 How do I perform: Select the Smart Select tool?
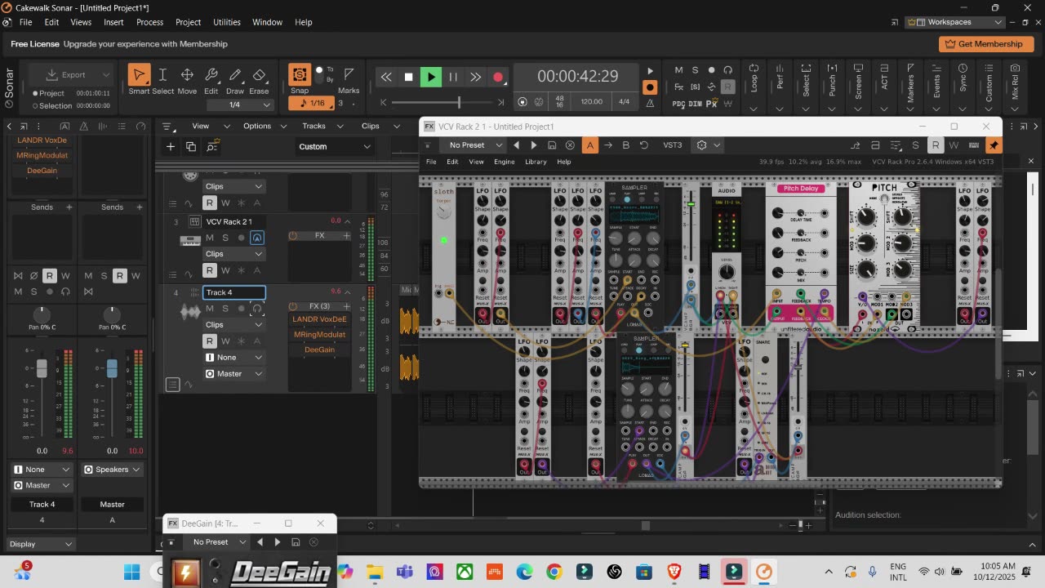139,76
